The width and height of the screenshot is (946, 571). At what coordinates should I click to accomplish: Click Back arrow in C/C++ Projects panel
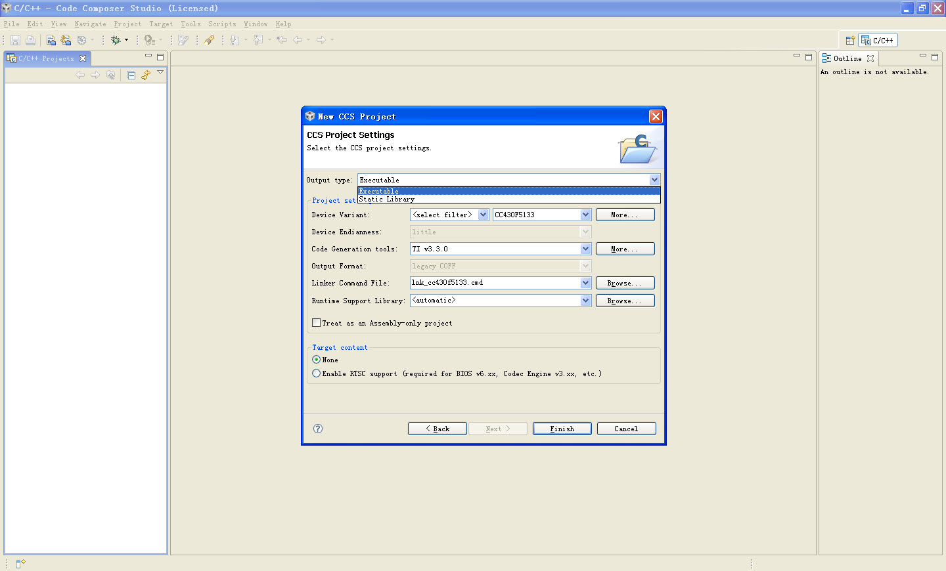(80, 75)
